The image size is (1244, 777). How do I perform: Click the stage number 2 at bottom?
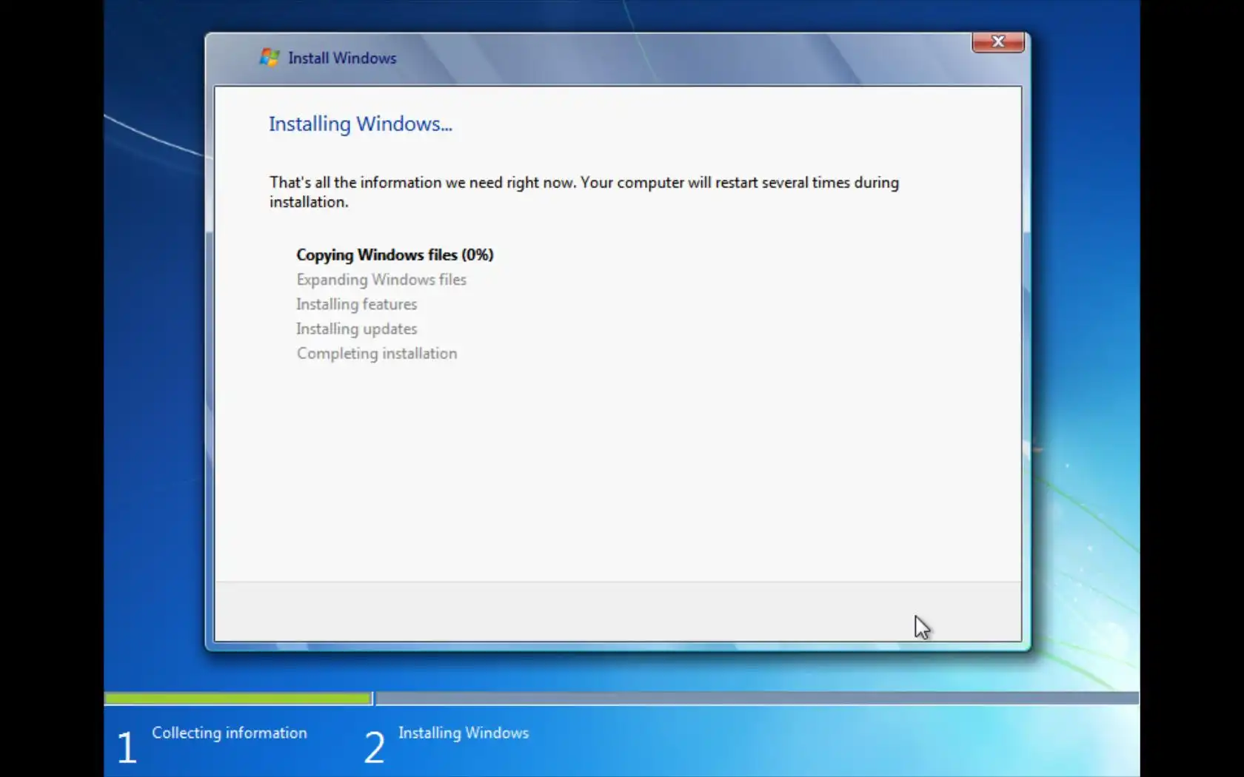tap(374, 747)
